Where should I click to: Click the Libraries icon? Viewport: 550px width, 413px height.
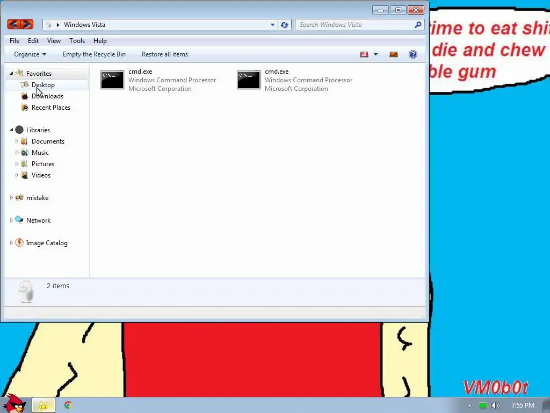click(19, 130)
